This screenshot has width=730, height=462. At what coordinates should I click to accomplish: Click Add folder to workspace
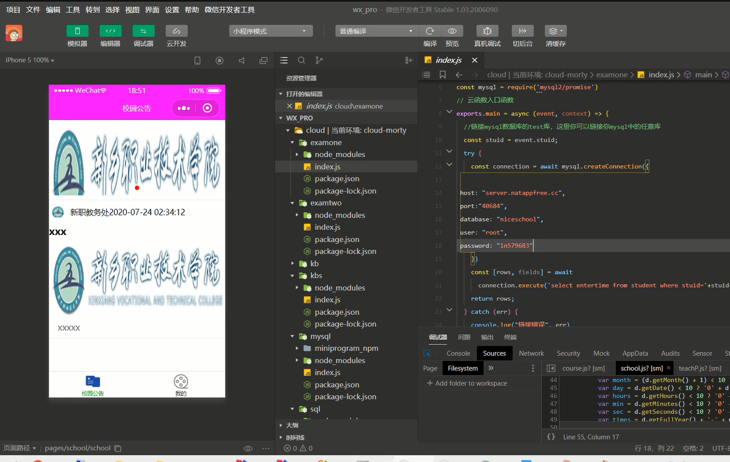[x=466, y=383]
